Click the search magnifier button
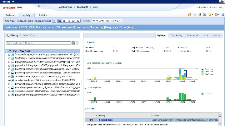This screenshot has height=126, width=225. point(73,43)
